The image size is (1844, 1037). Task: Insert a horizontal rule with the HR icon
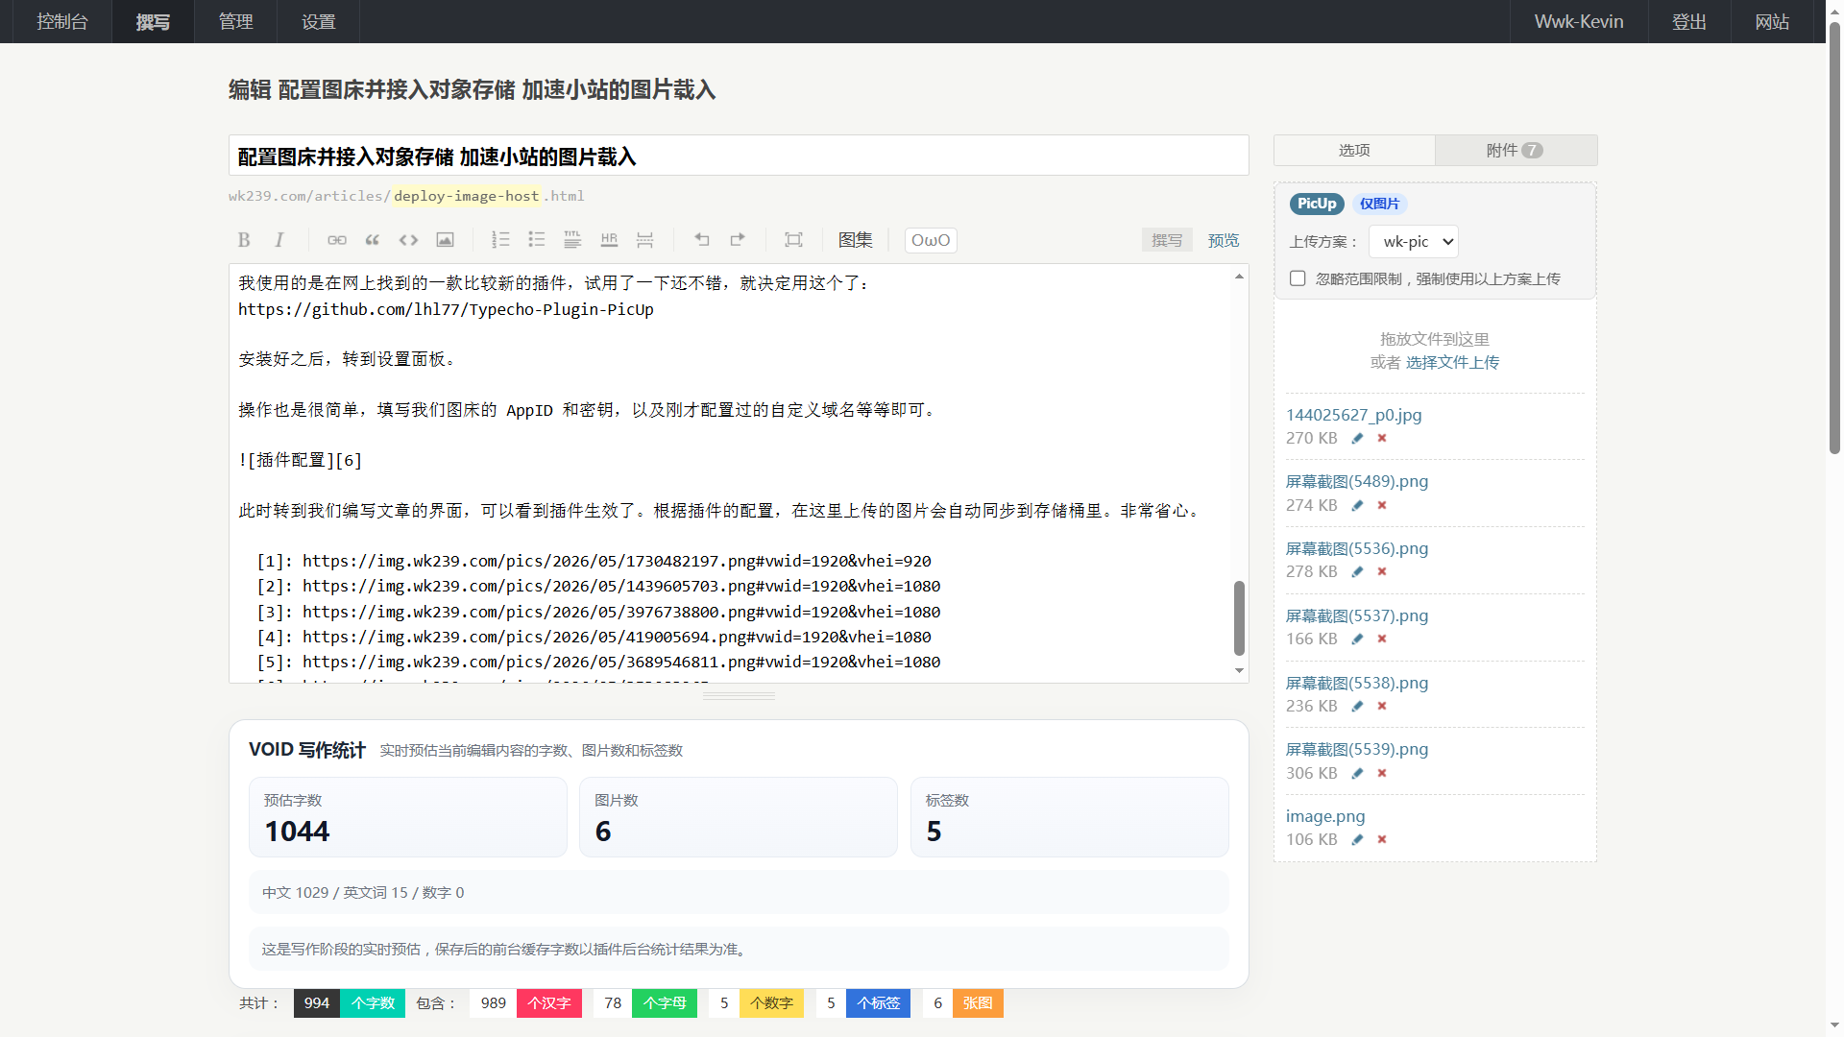click(x=609, y=240)
